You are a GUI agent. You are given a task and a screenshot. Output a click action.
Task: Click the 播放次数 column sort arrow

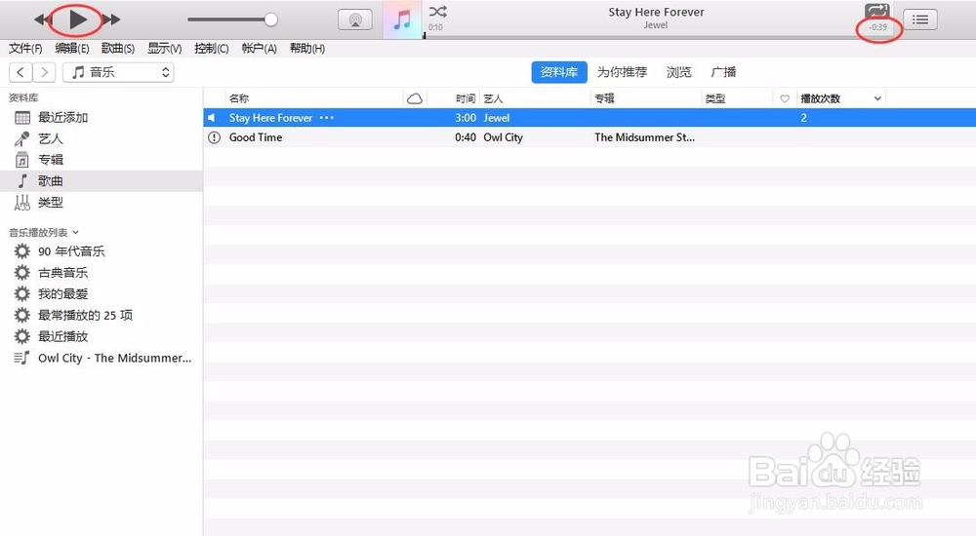[877, 98]
